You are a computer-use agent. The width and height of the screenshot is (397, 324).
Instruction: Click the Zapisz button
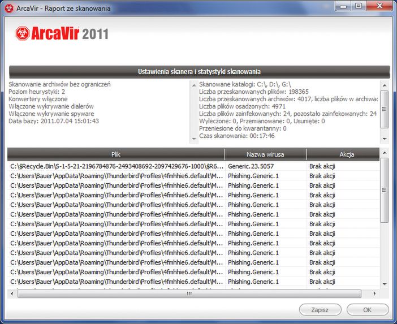click(320, 310)
